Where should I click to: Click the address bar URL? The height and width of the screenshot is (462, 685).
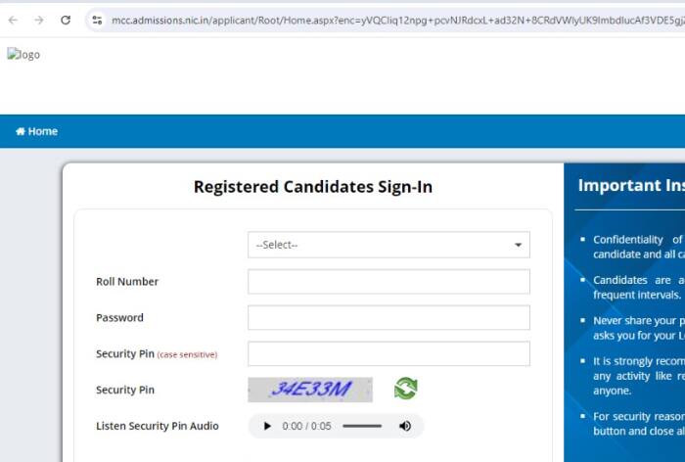click(x=391, y=20)
